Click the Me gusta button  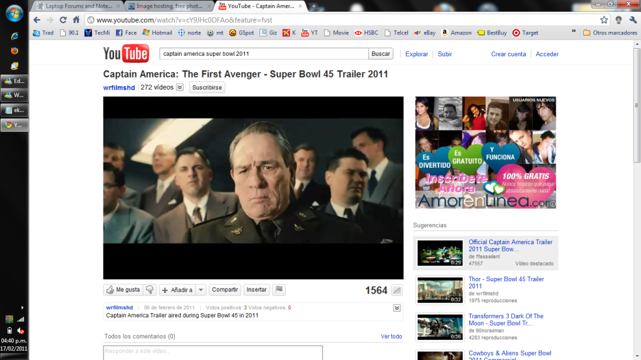123,290
